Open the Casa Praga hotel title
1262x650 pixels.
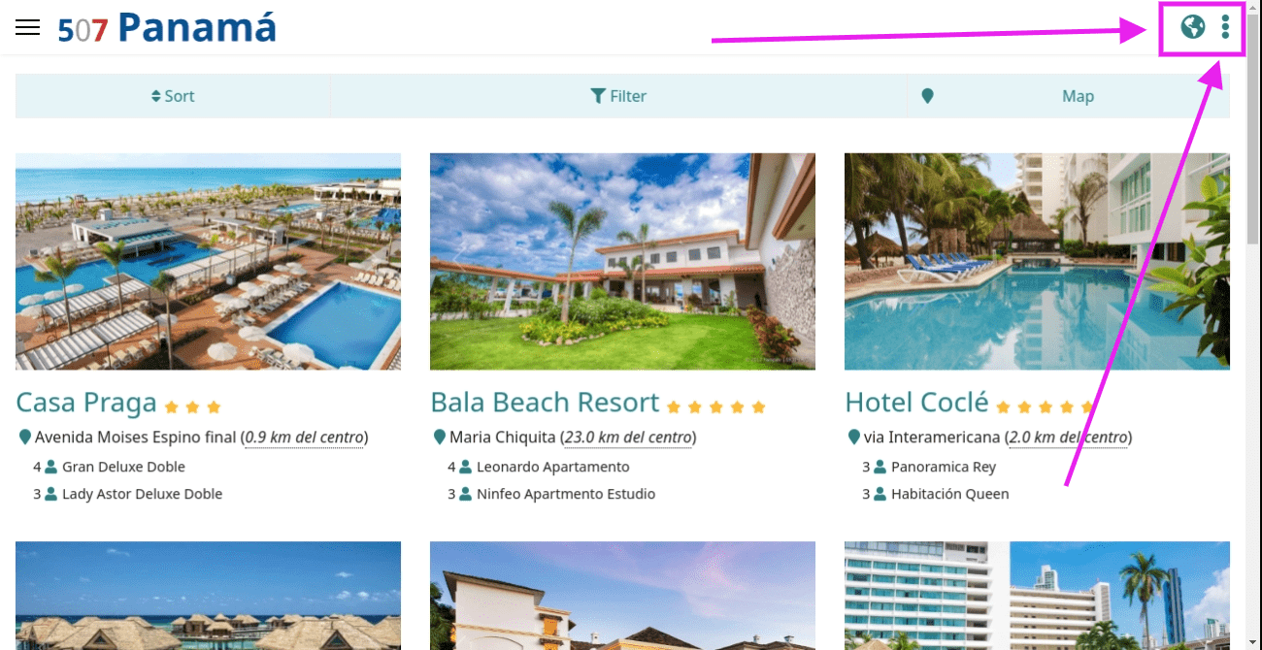pos(86,402)
